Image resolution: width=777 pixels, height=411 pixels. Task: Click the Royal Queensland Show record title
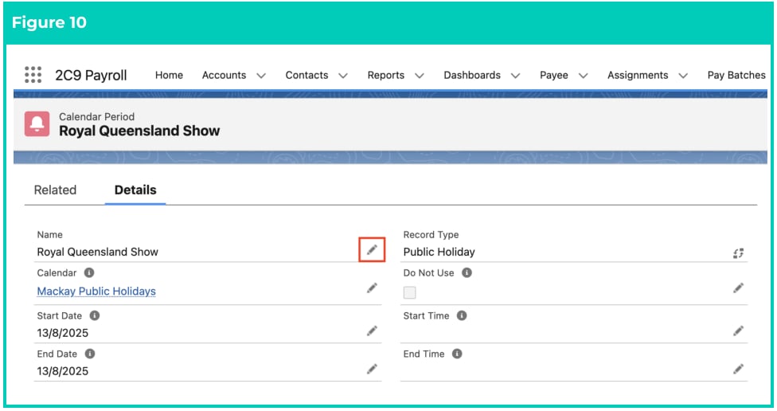pyautogui.click(x=139, y=131)
